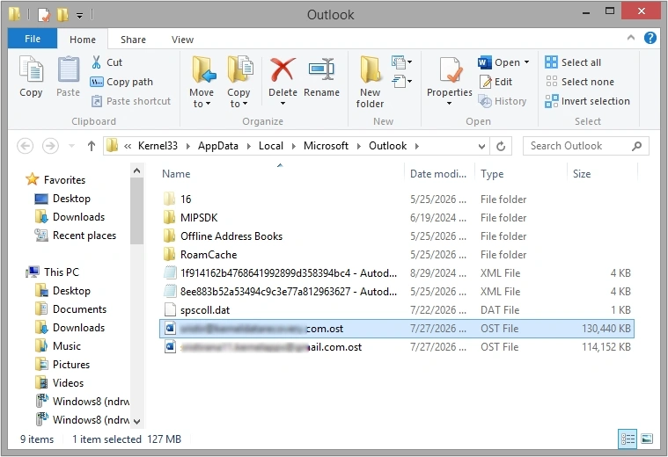The width and height of the screenshot is (668, 457).
Task: Open the Copy to dropdown
Action: (x=239, y=98)
